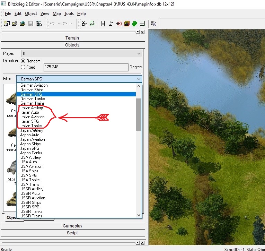Select German Tanks in filter list
This screenshot has width=265, height=251.
[x=76, y=99]
